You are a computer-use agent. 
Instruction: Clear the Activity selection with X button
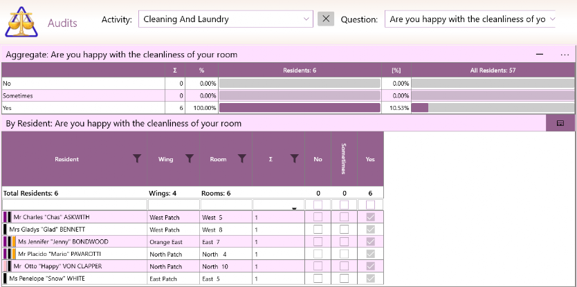326,19
